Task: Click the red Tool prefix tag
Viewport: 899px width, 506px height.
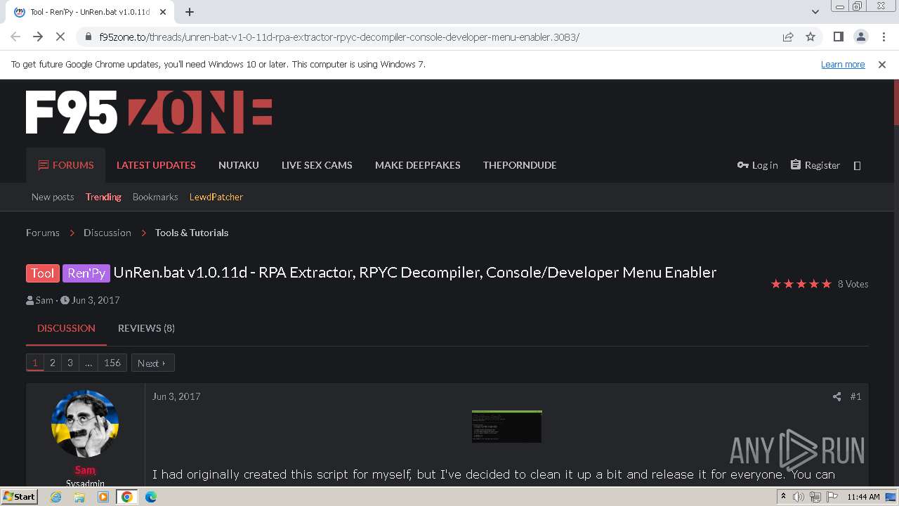Action: [43, 273]
